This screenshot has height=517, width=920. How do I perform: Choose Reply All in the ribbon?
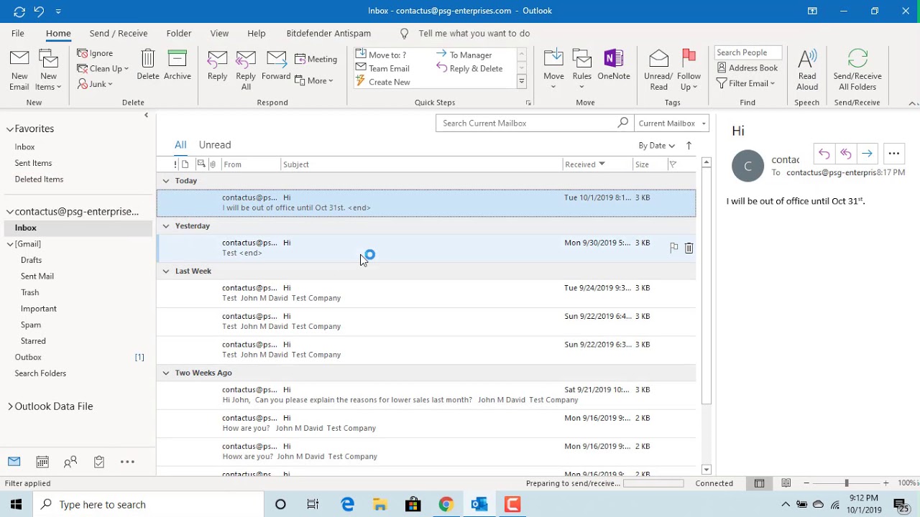coord(246,70)
